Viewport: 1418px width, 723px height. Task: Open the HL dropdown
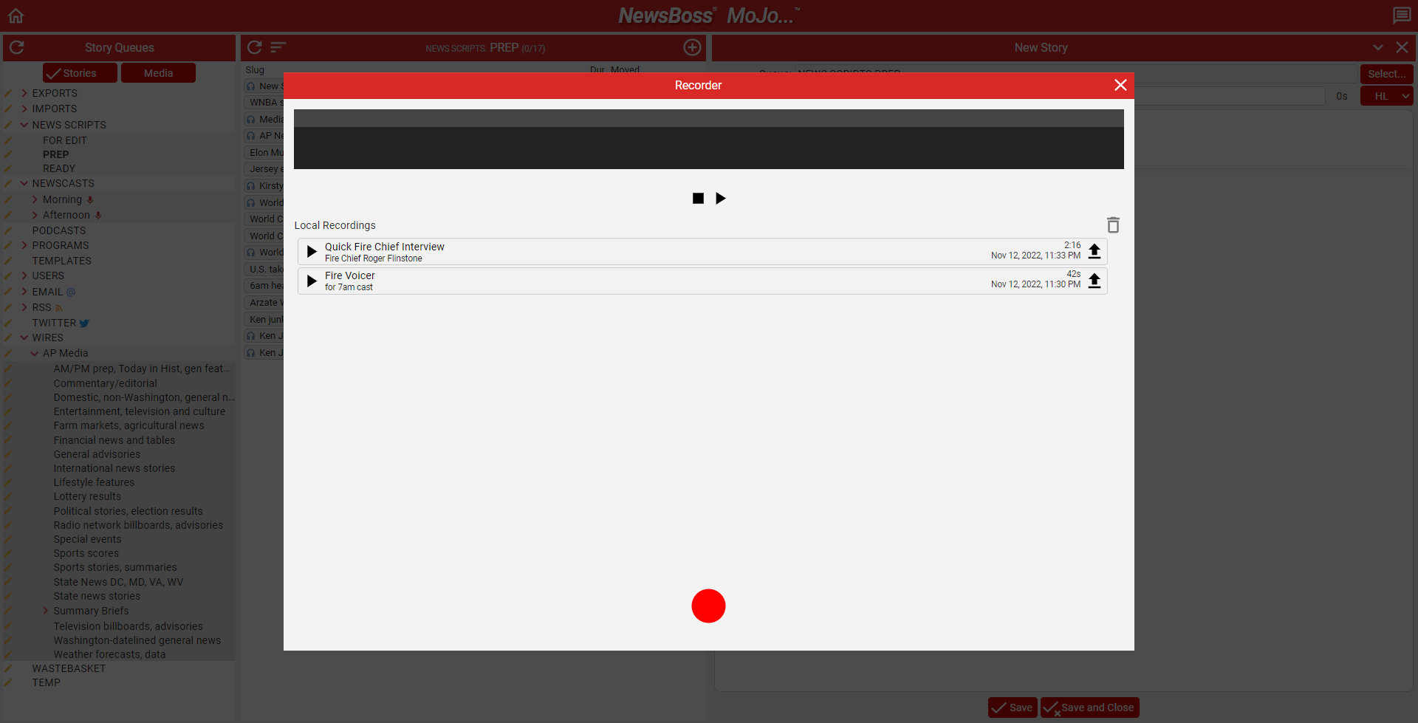point(1386,96)
